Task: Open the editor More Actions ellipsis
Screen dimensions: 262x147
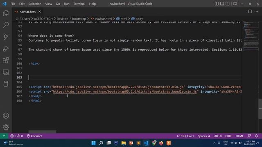Action: coord(256,11)
